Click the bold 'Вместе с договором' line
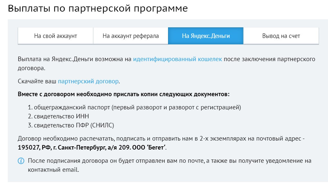The image size is (328, 183). pos(123,95)
